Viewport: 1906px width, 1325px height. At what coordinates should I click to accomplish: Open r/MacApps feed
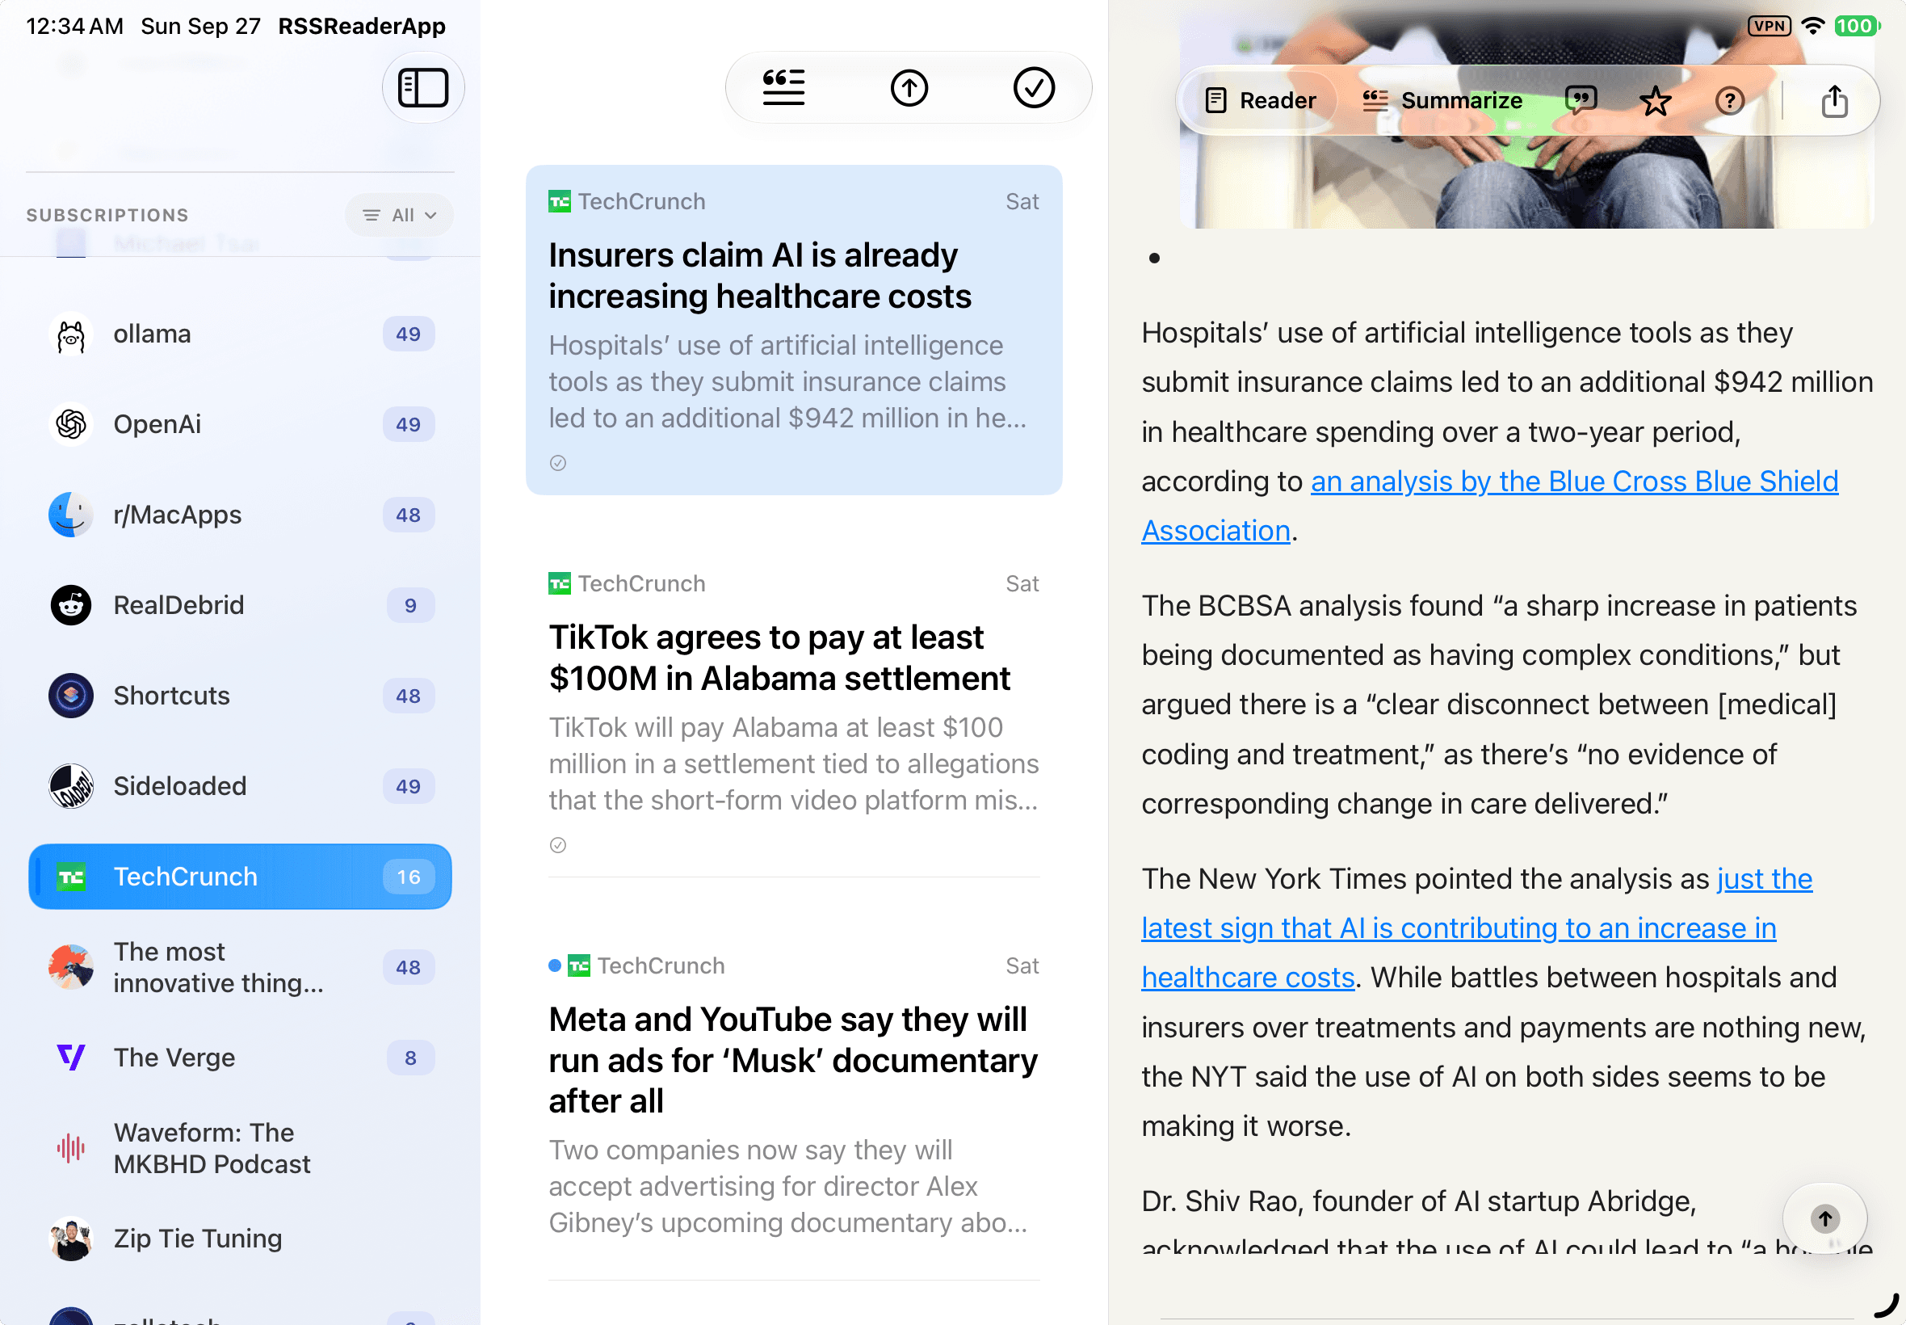pyautogui.click(x=240, y=515)
